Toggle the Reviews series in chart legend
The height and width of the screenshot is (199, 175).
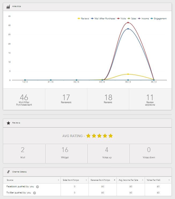click(83, 18)
